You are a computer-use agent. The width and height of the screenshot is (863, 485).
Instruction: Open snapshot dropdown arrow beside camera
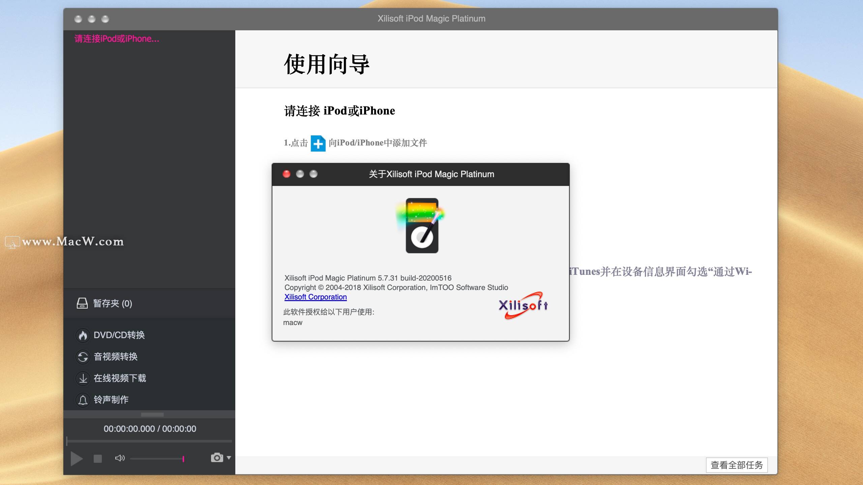229,458
